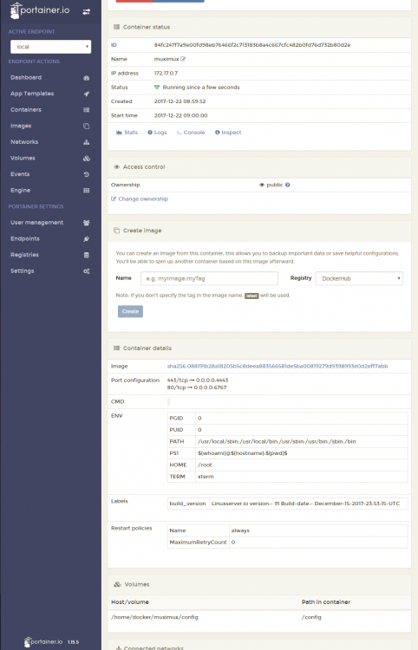This screenshot has height=650, width=418.
Task: Click the Settings cogs icon
Action: tap(86, 271)
